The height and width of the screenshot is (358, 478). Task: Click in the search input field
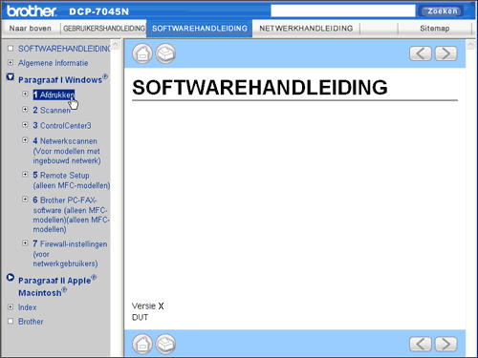(343, 11)
